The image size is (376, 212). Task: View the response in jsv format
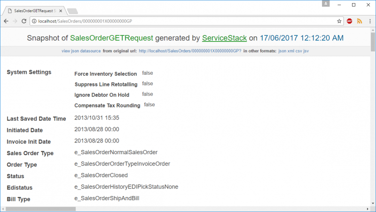click(306, 51)
